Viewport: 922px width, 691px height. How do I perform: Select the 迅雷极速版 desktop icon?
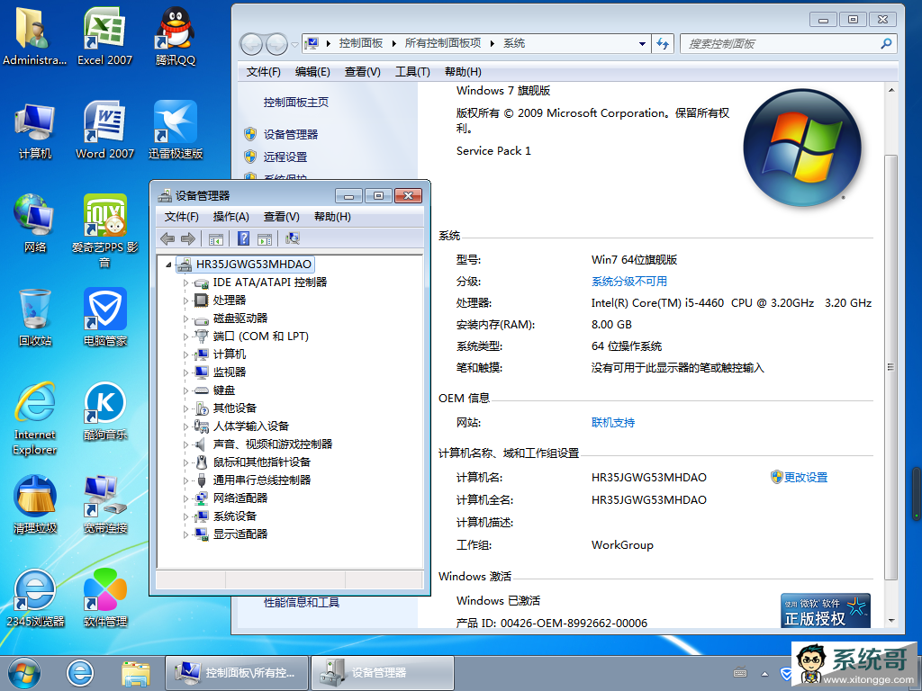176,130
